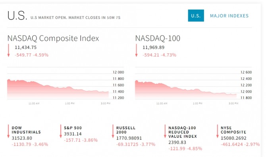
Task: Open the NASDAQ Composite Index heading
Action: click(53, 38)
